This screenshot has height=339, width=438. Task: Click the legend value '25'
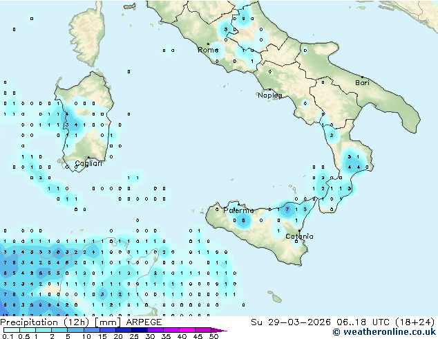coord(134,336)
